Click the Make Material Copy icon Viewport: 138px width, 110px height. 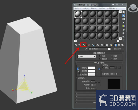[x=93, y=45]
